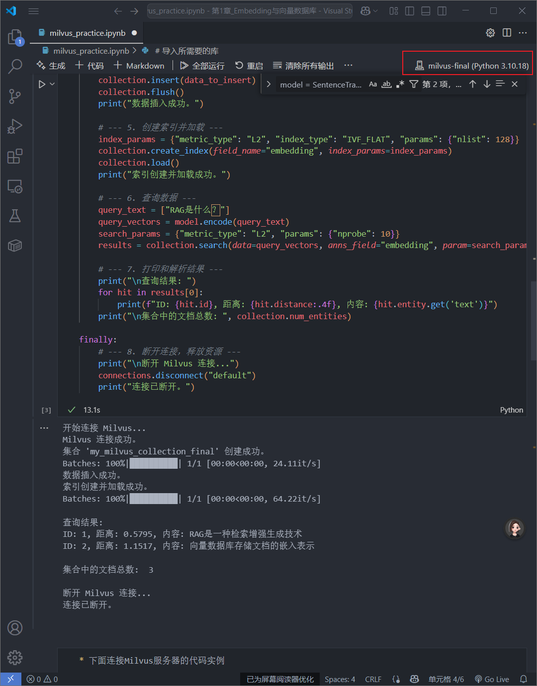The height and width of the screenshot is (686, 537).
Task: Open notebook settings gear at top right
Action: click(490, 33)
